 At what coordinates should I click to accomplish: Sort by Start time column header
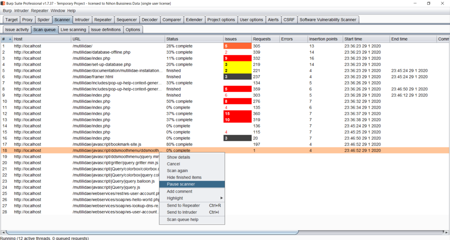click(x=366, y=39)
